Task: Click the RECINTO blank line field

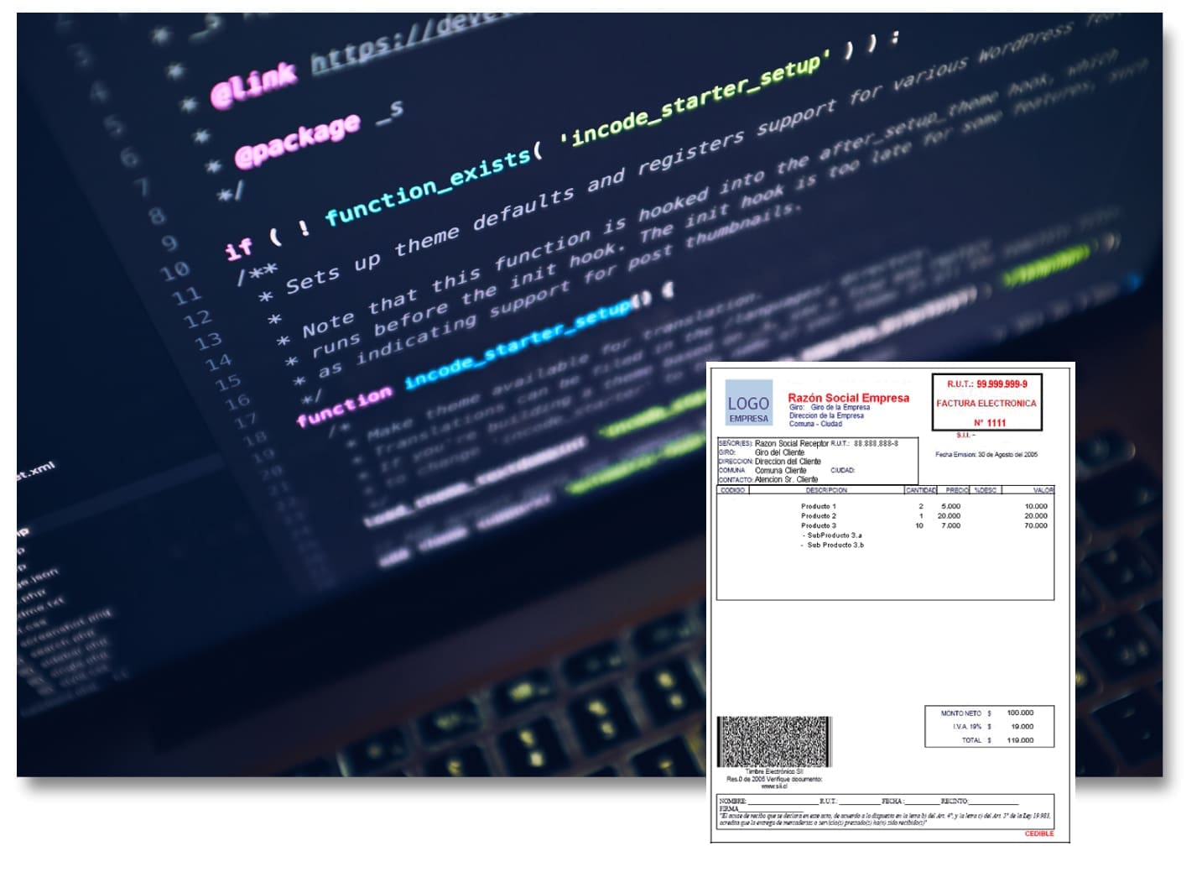Action: (x=996, y=802)
